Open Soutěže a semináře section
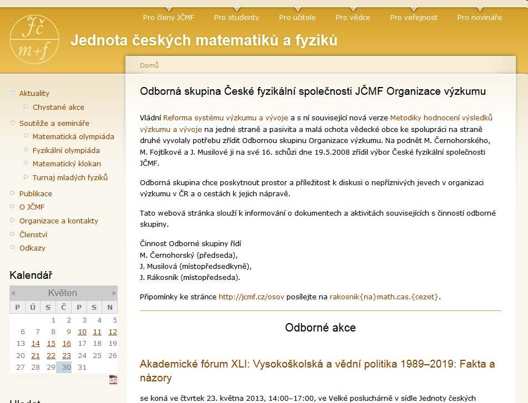Screen dimensions: 528x403 coord(54,124)
